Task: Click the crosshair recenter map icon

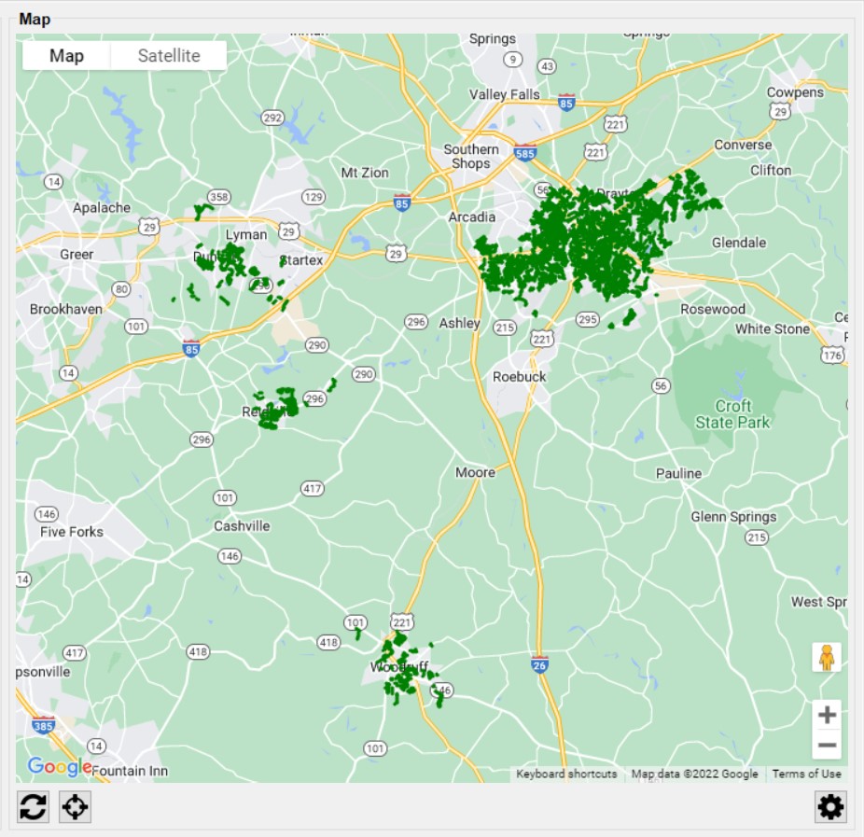Action: click(75, 807)
